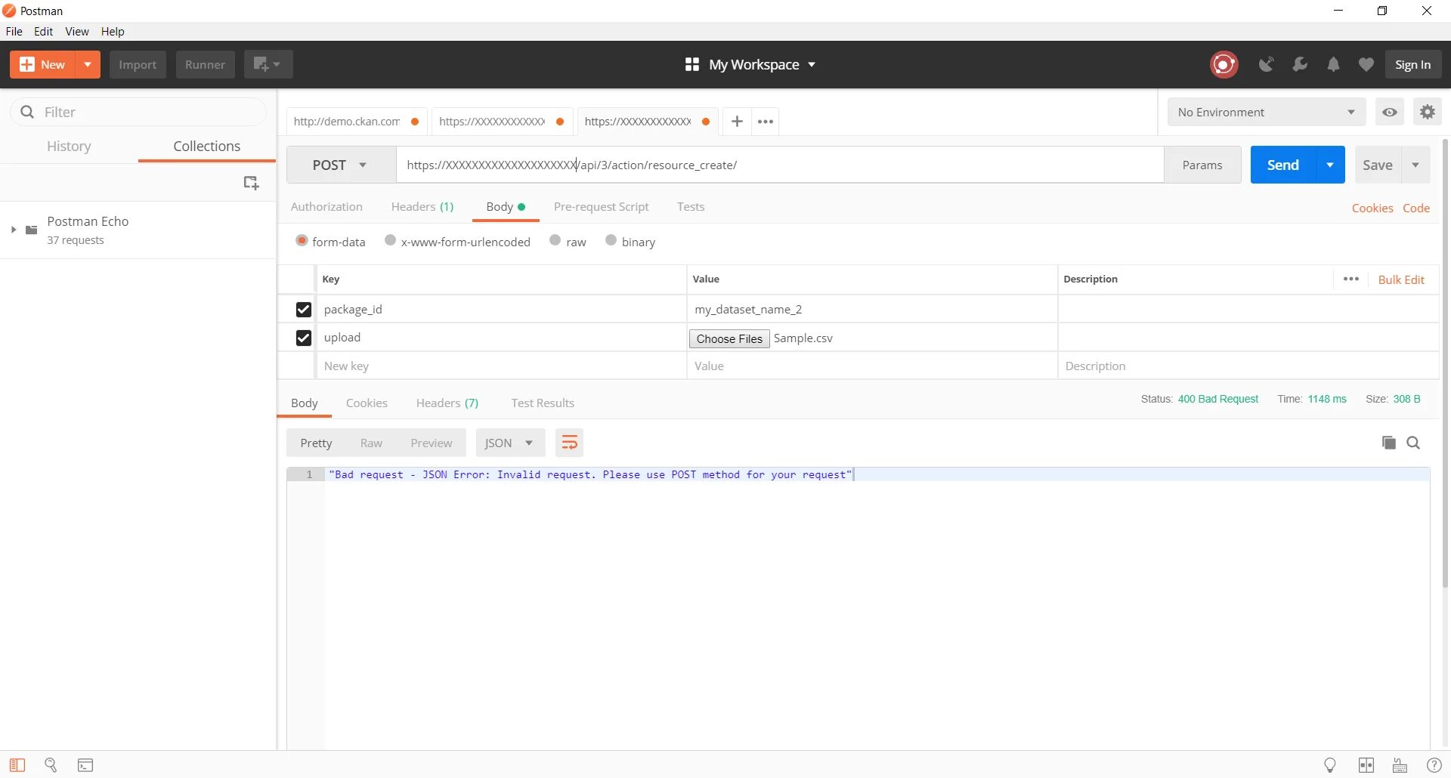
Task: Open the Postman console icon
Action: [x=85, y=765]
